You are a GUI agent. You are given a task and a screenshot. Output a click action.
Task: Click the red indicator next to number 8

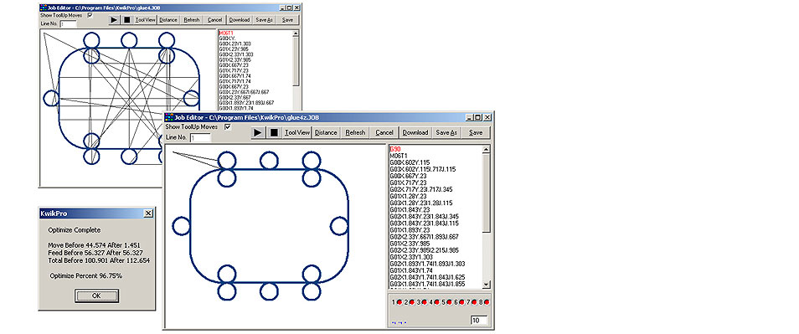487,302
